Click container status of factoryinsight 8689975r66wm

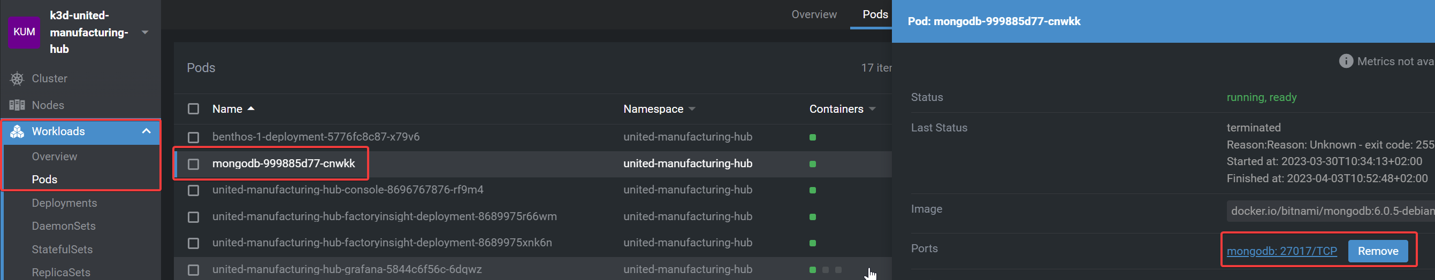813,217
